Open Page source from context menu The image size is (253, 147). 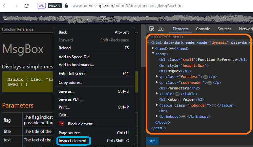(94, 133)
